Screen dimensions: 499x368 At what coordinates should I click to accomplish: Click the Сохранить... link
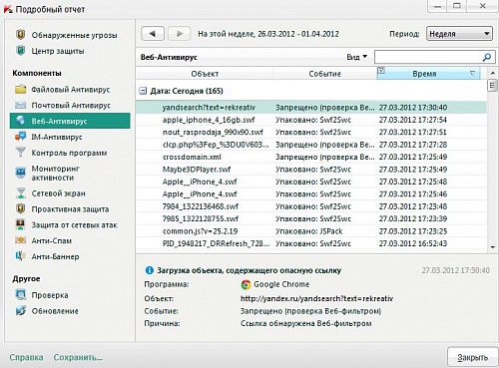78,358
